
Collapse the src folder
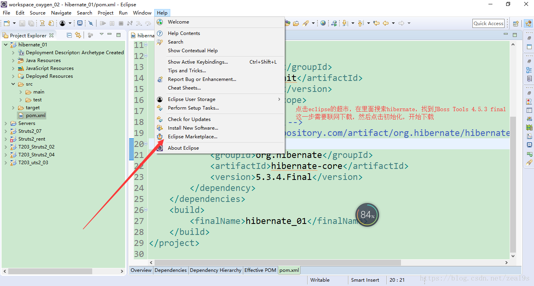click(13, 84)
